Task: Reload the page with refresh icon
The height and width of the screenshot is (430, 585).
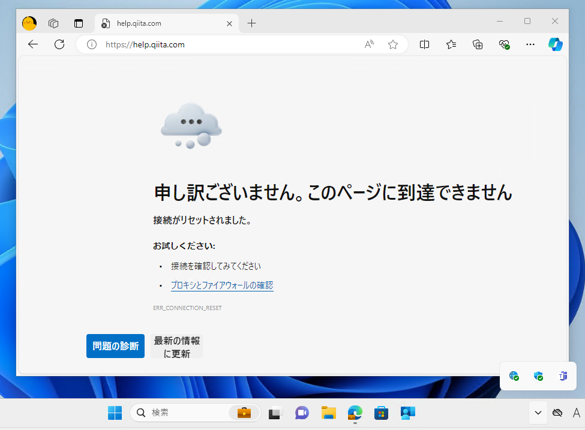Action: 59,44
